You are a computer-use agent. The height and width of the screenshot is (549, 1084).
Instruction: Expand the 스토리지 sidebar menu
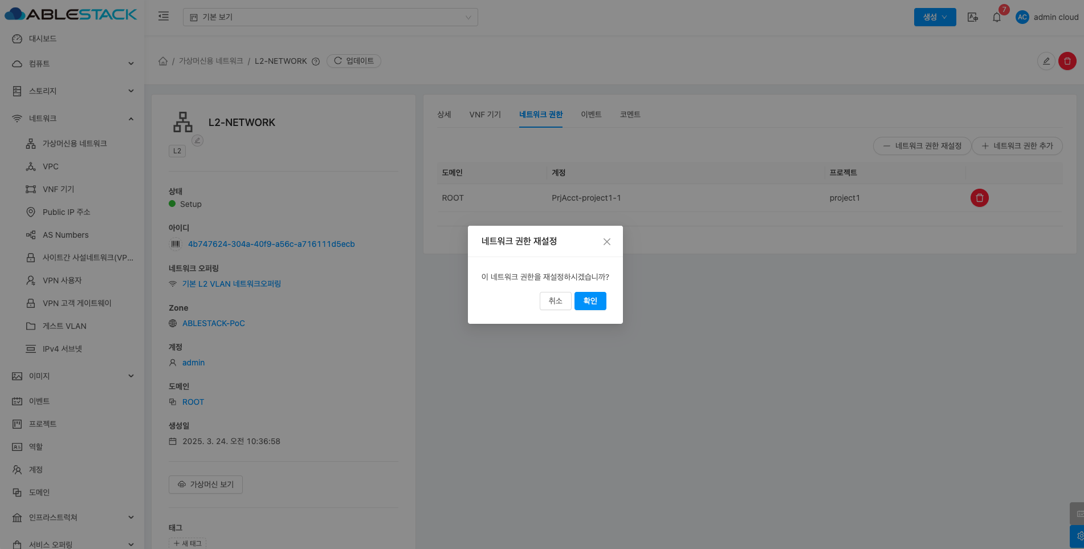coord(72,91)
